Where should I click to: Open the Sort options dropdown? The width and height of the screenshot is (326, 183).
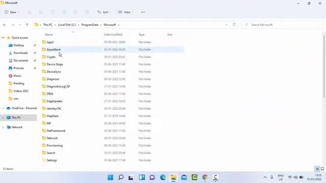(x=104, y=12)
